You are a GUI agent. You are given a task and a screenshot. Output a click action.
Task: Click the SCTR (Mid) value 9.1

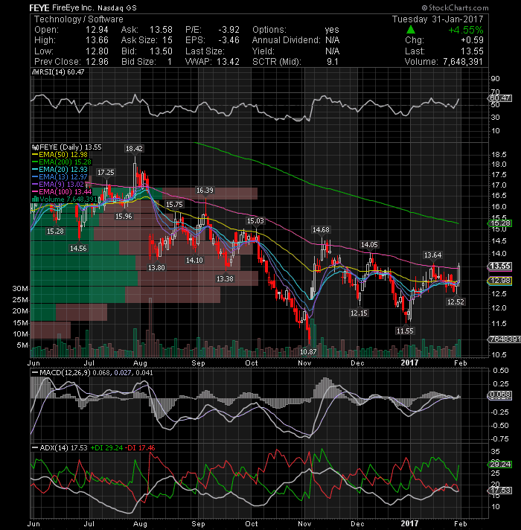(333, 62)
